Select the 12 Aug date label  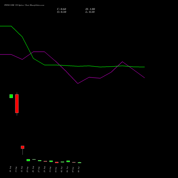[x=22, y=169]
